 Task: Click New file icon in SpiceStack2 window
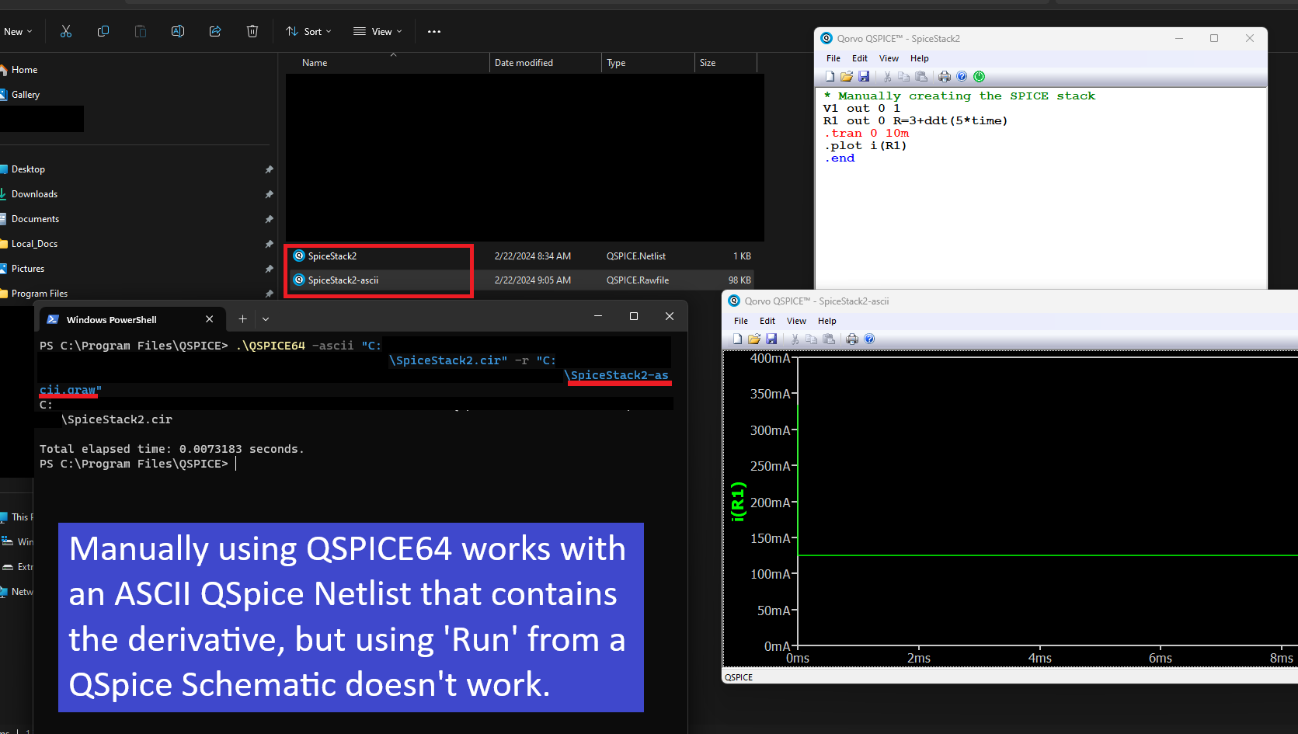(x=830, y=76)
